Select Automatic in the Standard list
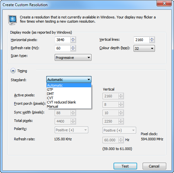 click(69, 85)
